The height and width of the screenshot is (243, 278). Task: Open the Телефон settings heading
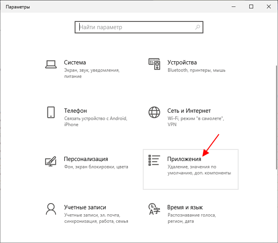click(x=76, y=111)
